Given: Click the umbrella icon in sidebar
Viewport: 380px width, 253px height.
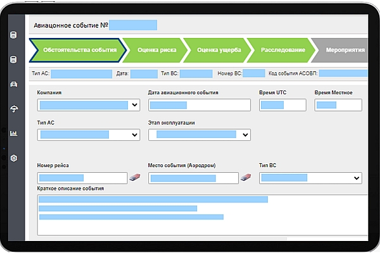Looking at the screenshot, I should (x=13, y=109).
